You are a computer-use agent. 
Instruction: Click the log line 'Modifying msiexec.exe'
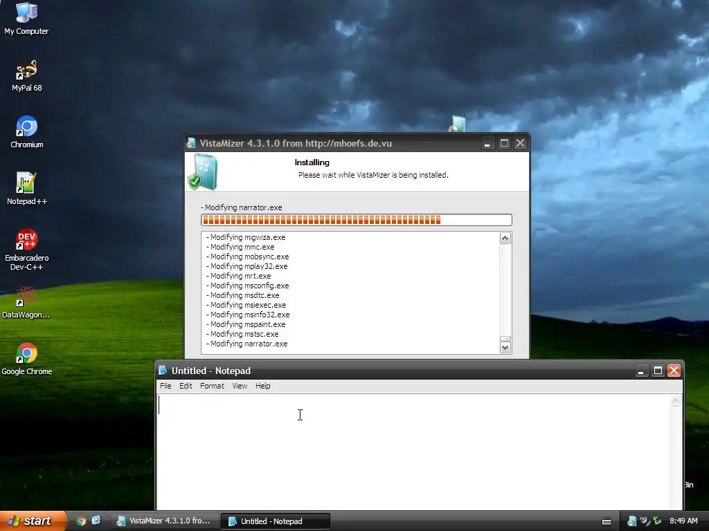pyautogui.click(x=246, y=305)
